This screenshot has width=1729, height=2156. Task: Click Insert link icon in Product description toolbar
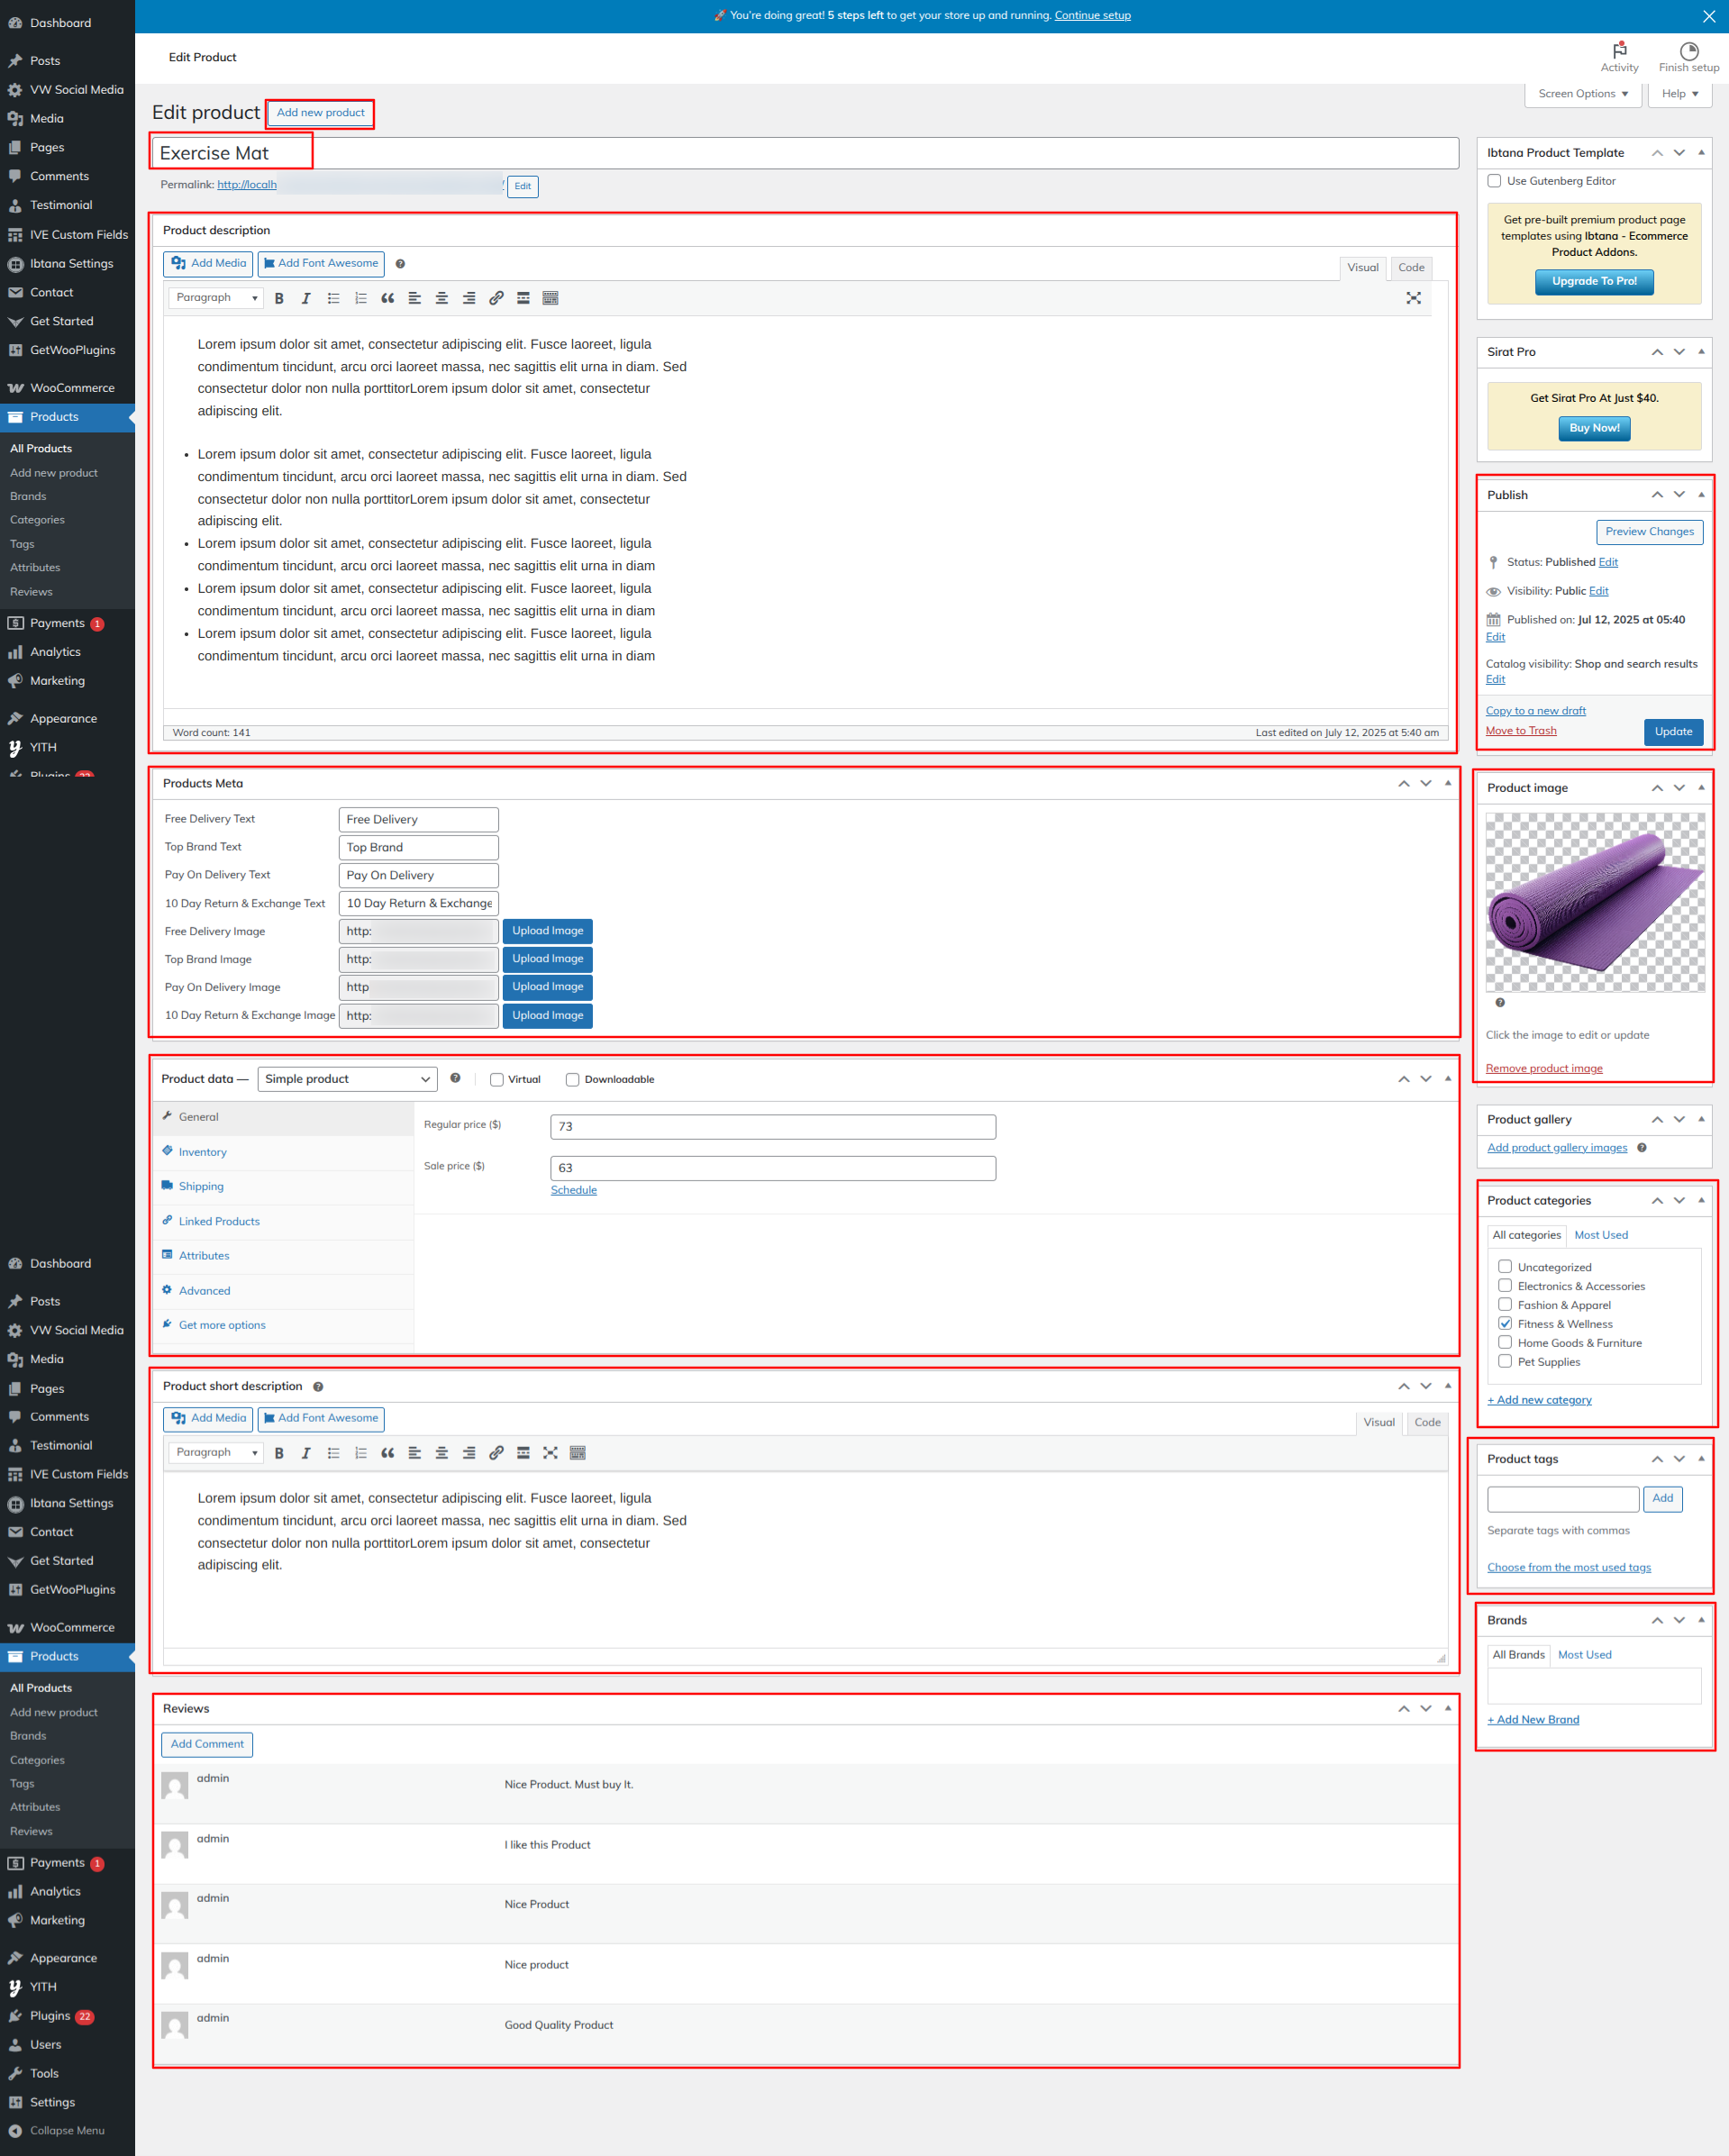(x=496, y=298)
